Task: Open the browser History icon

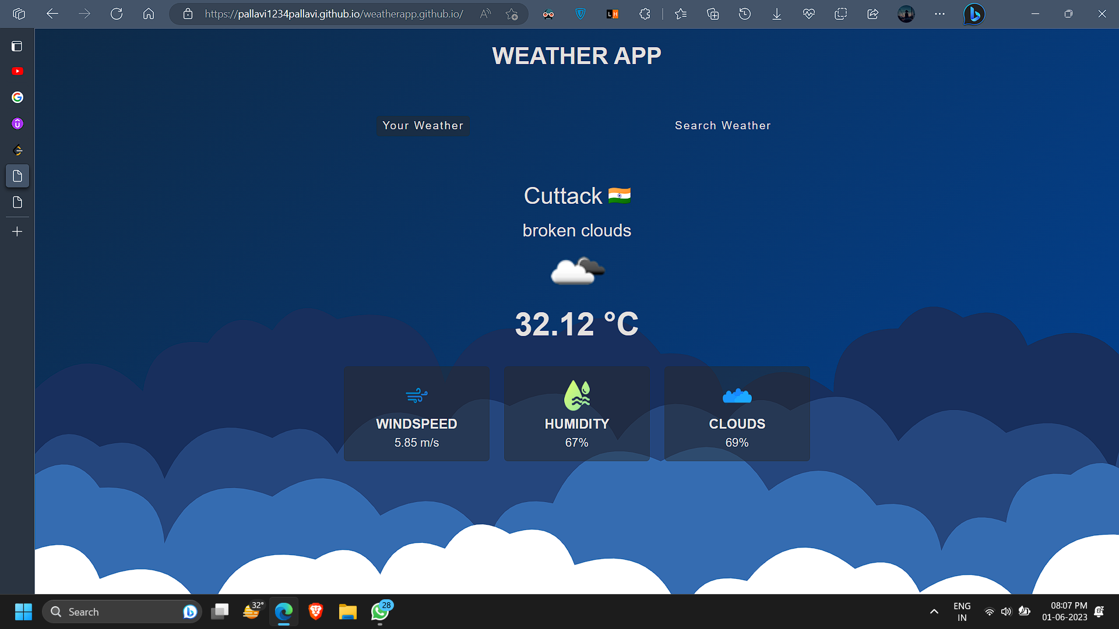Action: click(745, 14)
